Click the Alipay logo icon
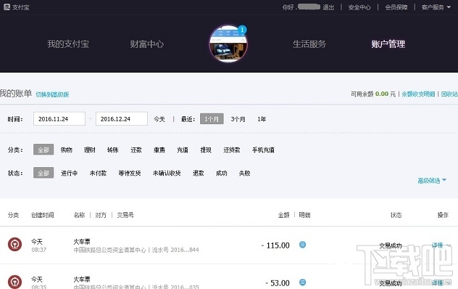This screenshot has width=458, height=289. coord(7,7)
